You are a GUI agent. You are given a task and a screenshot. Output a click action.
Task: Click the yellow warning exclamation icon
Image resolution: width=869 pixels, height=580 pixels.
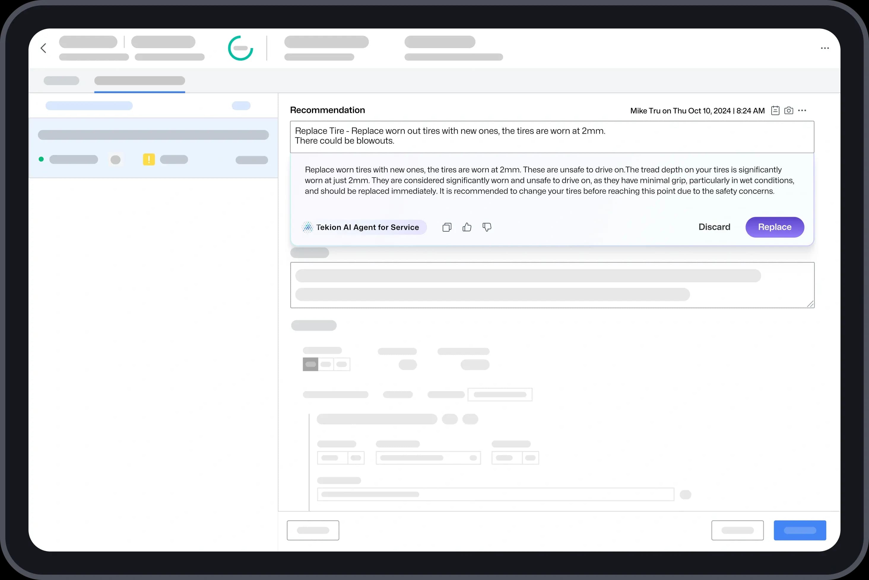tap(149, 159)
